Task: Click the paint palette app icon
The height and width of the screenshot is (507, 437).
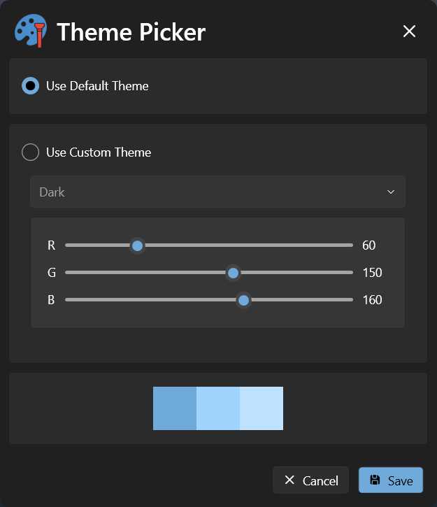Action: pos(30,31)
